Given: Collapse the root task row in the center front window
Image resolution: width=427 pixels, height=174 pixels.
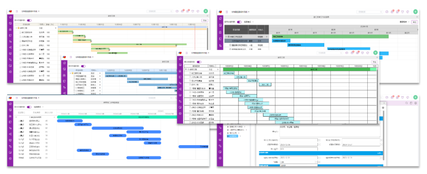Looking at the screenshot, I should pos(186,70).
